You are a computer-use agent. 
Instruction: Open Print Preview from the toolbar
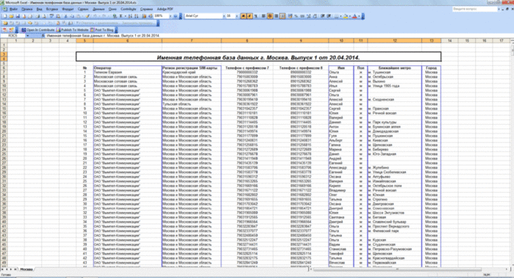44,16
